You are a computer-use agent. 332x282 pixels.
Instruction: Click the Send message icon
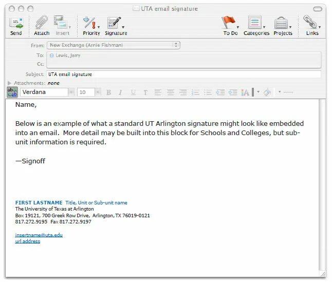16,23
